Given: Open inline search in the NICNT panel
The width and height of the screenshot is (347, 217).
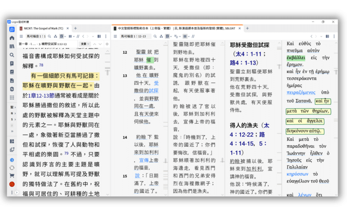Looking at the screenshot, I should tap(50, 36).
